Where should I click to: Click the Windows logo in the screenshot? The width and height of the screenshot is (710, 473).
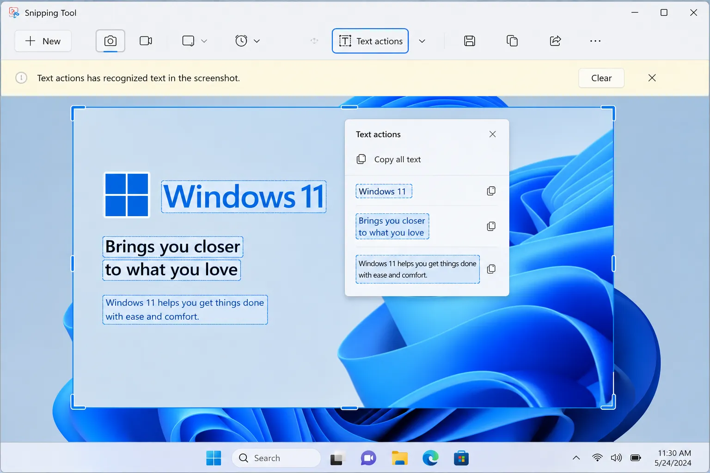127,195
